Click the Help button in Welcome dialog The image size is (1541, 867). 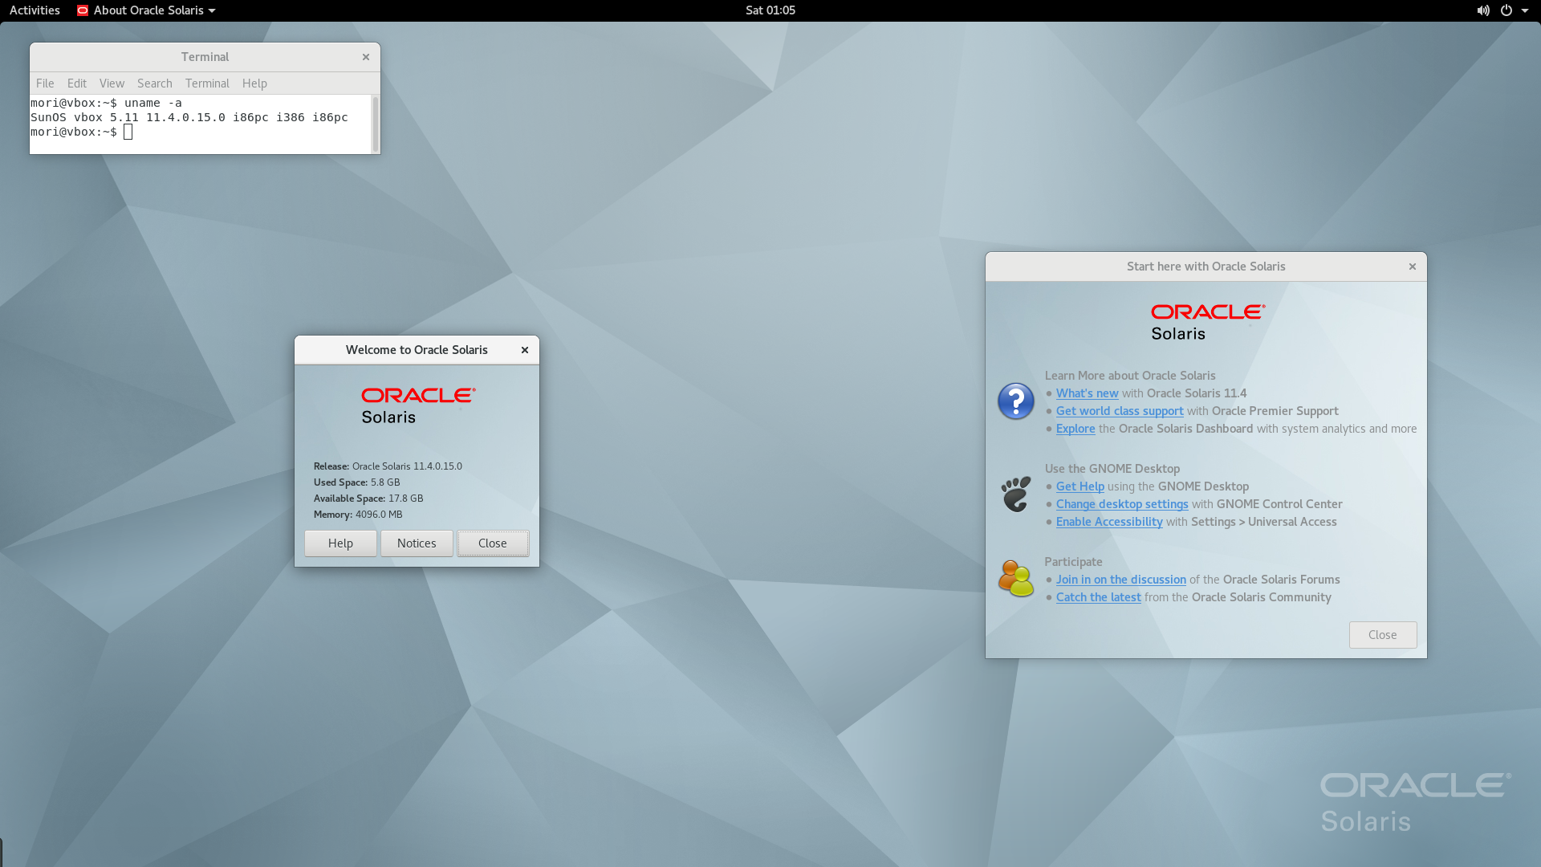pos(340,543)
